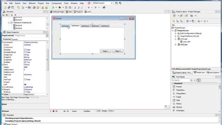This screenshot has height=125, width=222.
Task: Select Unit1.dfm in Project Manager
Action: pyautogui.click(x=187, y=42)
